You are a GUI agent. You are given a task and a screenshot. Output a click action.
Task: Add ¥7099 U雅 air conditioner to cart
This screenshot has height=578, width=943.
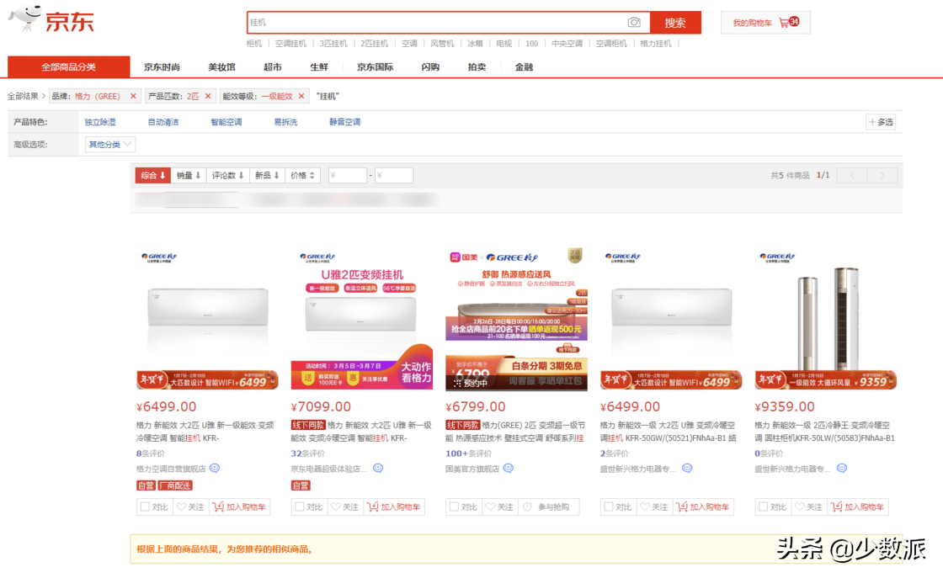click(394, 507)
